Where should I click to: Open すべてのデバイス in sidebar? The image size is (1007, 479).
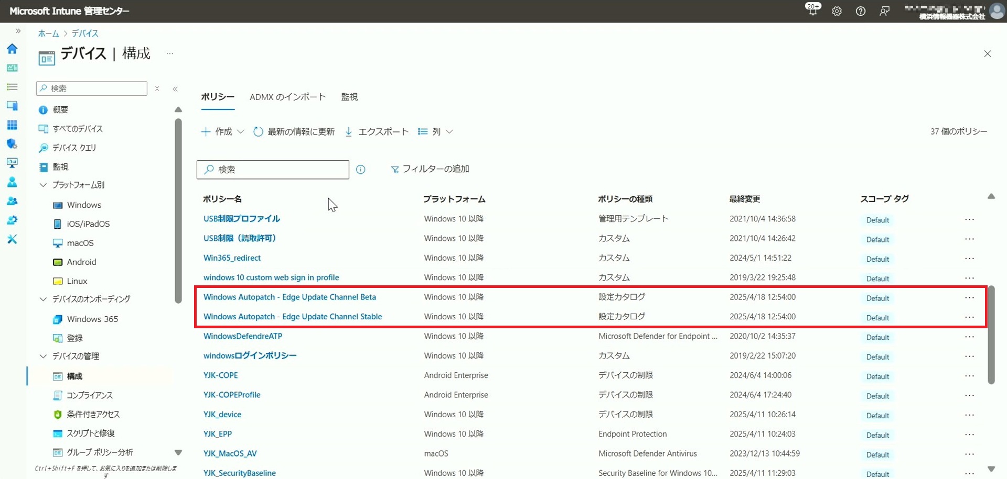point(78,129)
